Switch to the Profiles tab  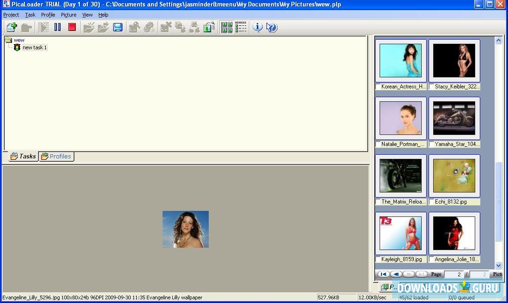pos(56,157)
